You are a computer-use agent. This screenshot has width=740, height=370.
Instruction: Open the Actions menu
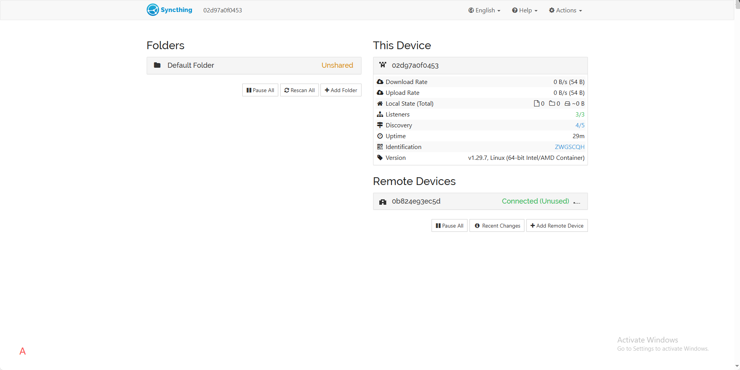[565, 10]
